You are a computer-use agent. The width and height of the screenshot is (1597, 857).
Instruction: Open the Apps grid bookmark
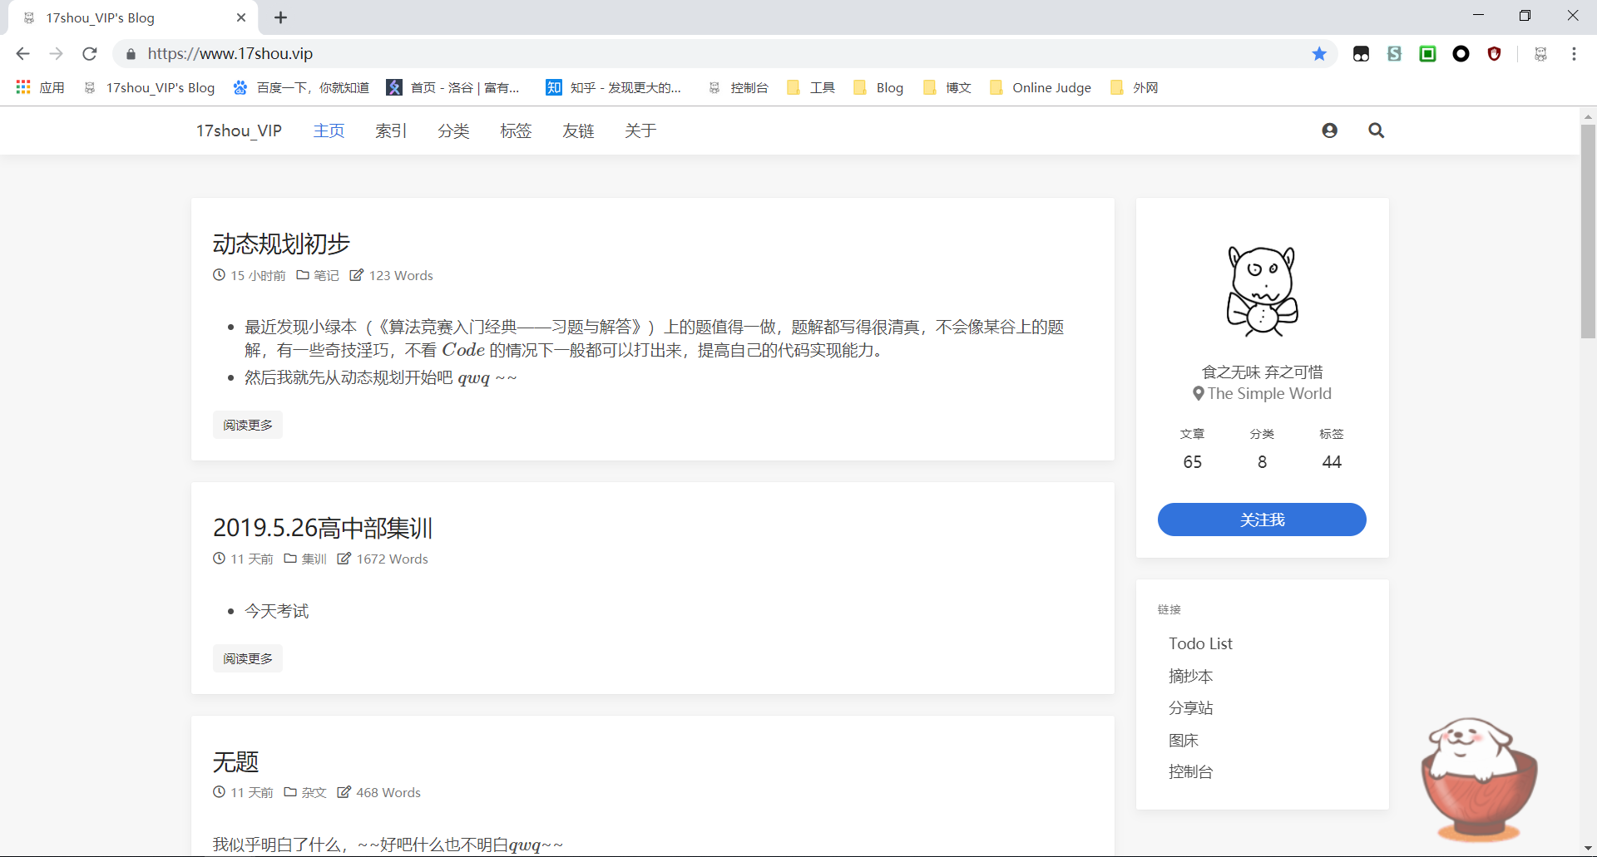(40, 87)
